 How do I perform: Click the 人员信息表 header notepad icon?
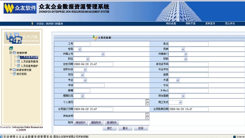click(x=95, y=38)
